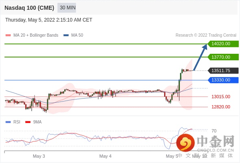
Task: Click the 12820.00 support price label
Action: click(221, 107)
